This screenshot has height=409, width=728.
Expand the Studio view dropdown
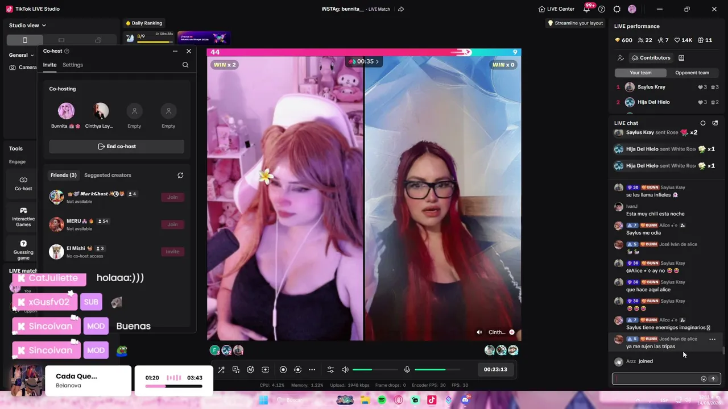(27, 25)
